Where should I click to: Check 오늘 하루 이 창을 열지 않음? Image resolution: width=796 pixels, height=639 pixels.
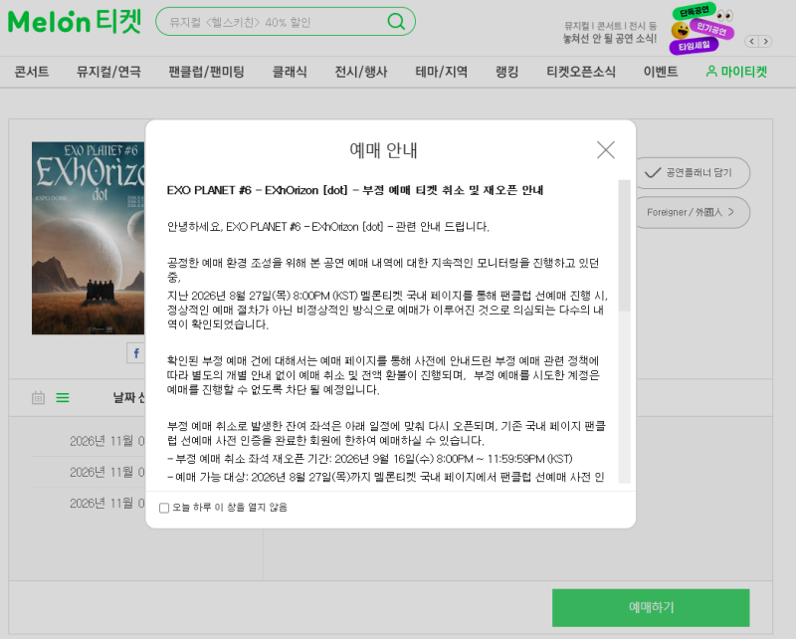click(x=164, y=508)
